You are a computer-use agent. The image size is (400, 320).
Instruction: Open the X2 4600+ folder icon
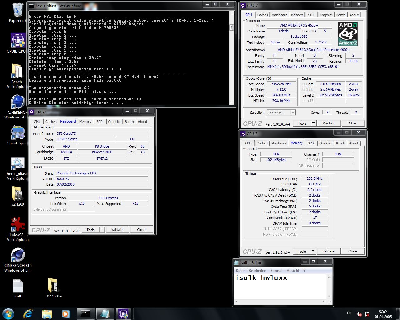(54, 286)
